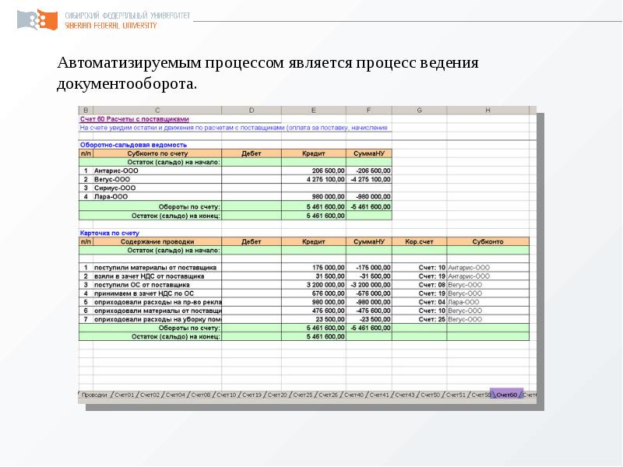Open the Счет01 sheet tab
The image size is (623, 467).
(124, 395)
